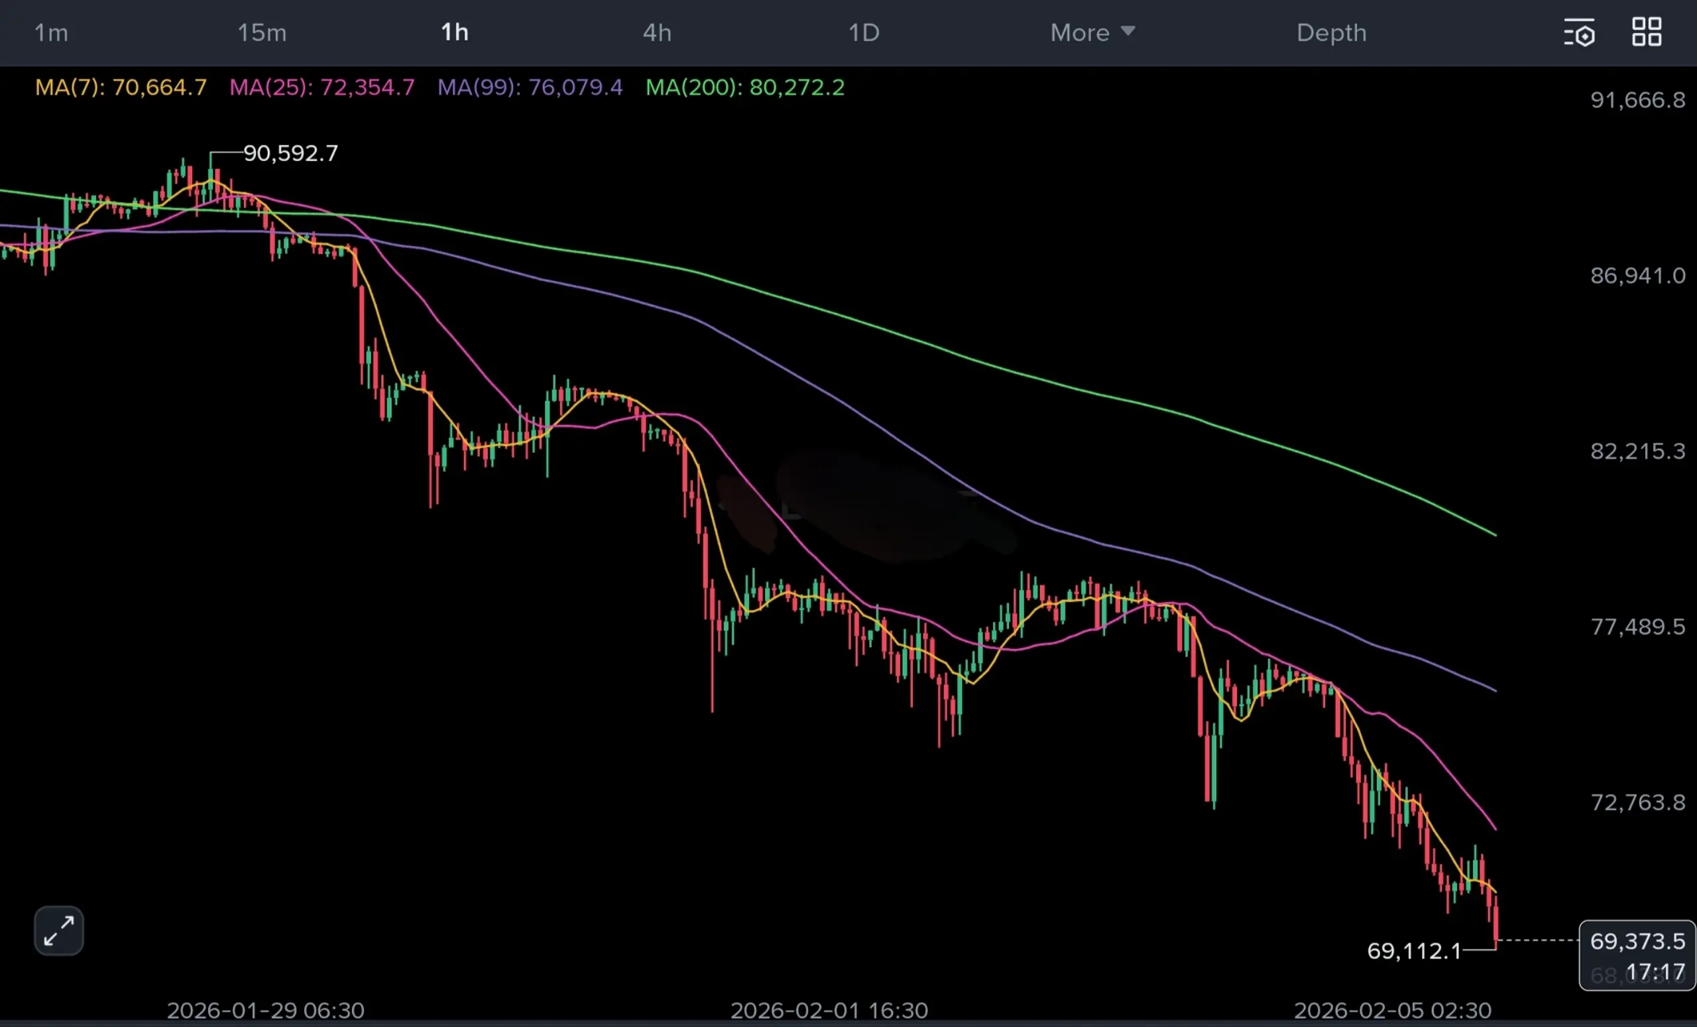The height and width of the screenshot is (1027, 1697).
Task: Click the MA(7) indicator label
Action: tap(121, 88)
